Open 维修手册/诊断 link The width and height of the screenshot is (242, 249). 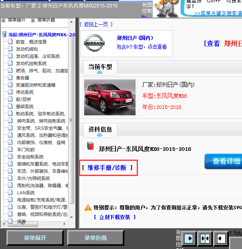point(107,168)
